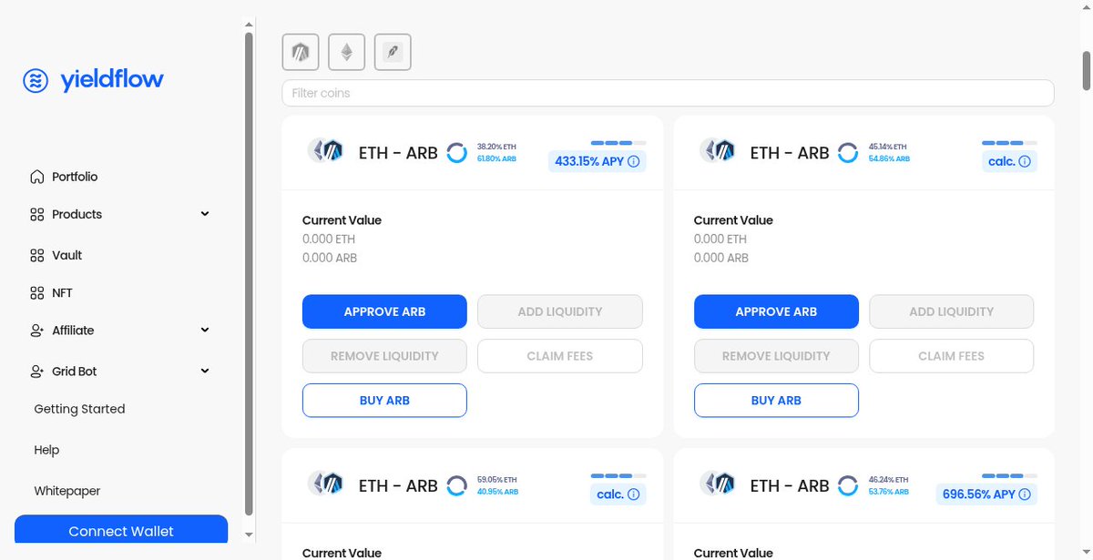Select the '53.76% ARB' ratio text
This screenshot has height=560, width=1093.
pos(888,491)
